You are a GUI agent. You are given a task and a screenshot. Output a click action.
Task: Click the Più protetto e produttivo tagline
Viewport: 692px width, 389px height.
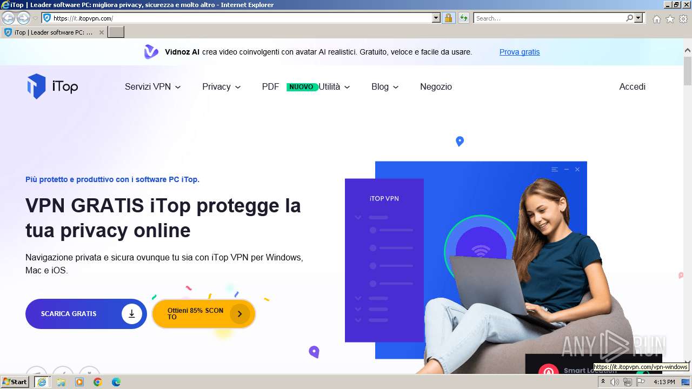coord(112,179)
